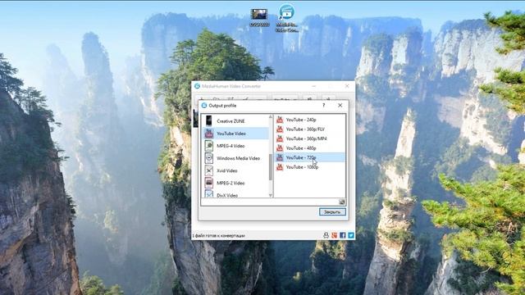Select 'YouTube Video' profile label

coord(231,134)
